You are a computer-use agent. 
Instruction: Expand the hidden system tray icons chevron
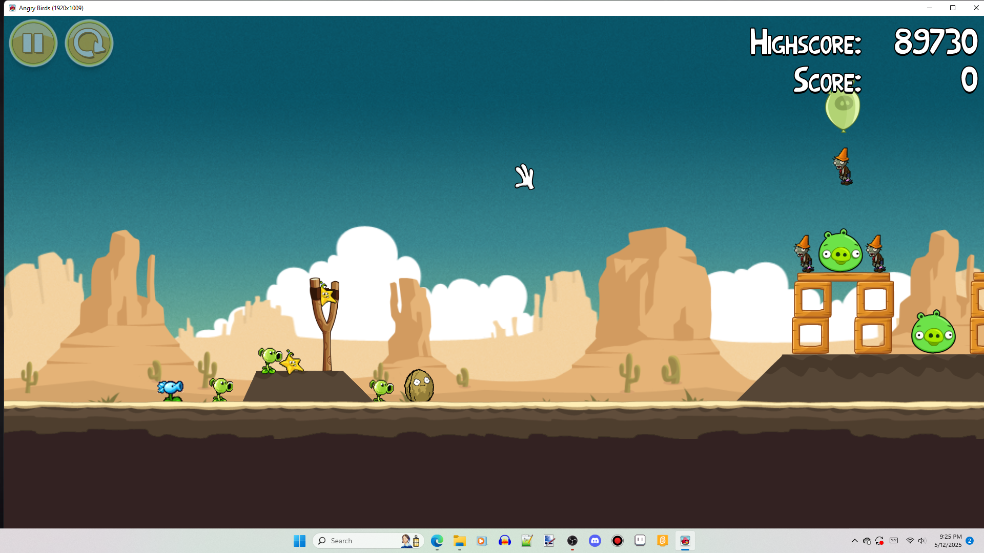click(x=854, y=541)
